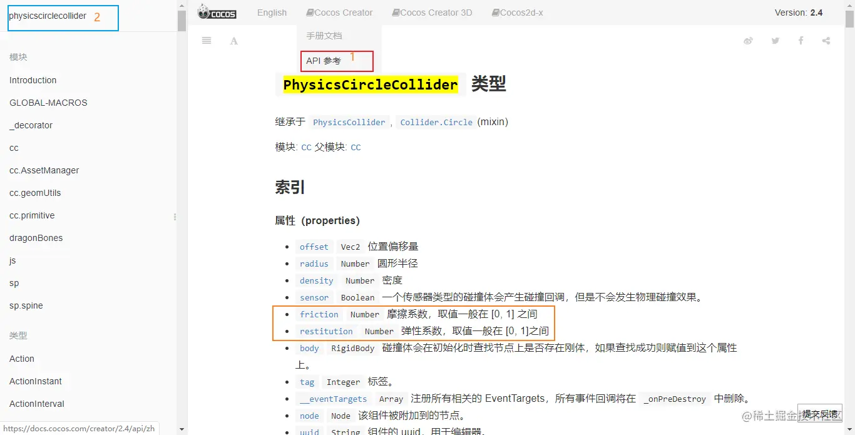The image size is (855, 435).
Task: Open ActionInstant type in sidebar
Action: (36, 381)
